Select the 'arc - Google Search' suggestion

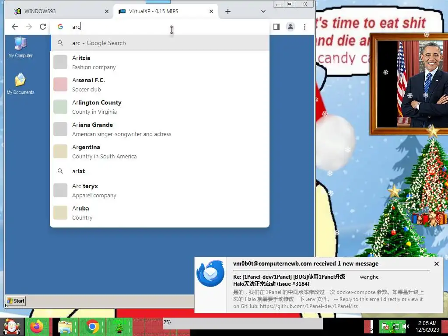(x=160, y=43)
